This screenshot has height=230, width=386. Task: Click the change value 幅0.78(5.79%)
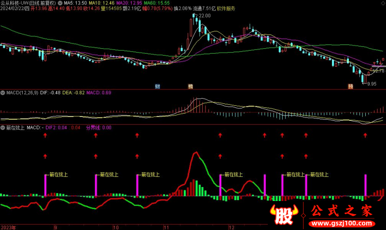click(x=158, y=8)
